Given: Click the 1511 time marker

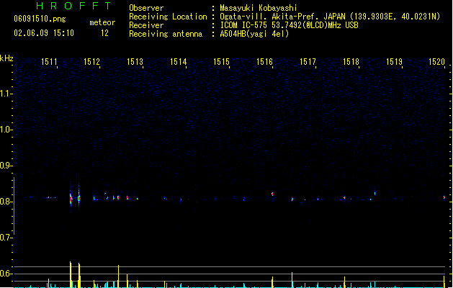Looking at the screenshot, I should 49,62.
